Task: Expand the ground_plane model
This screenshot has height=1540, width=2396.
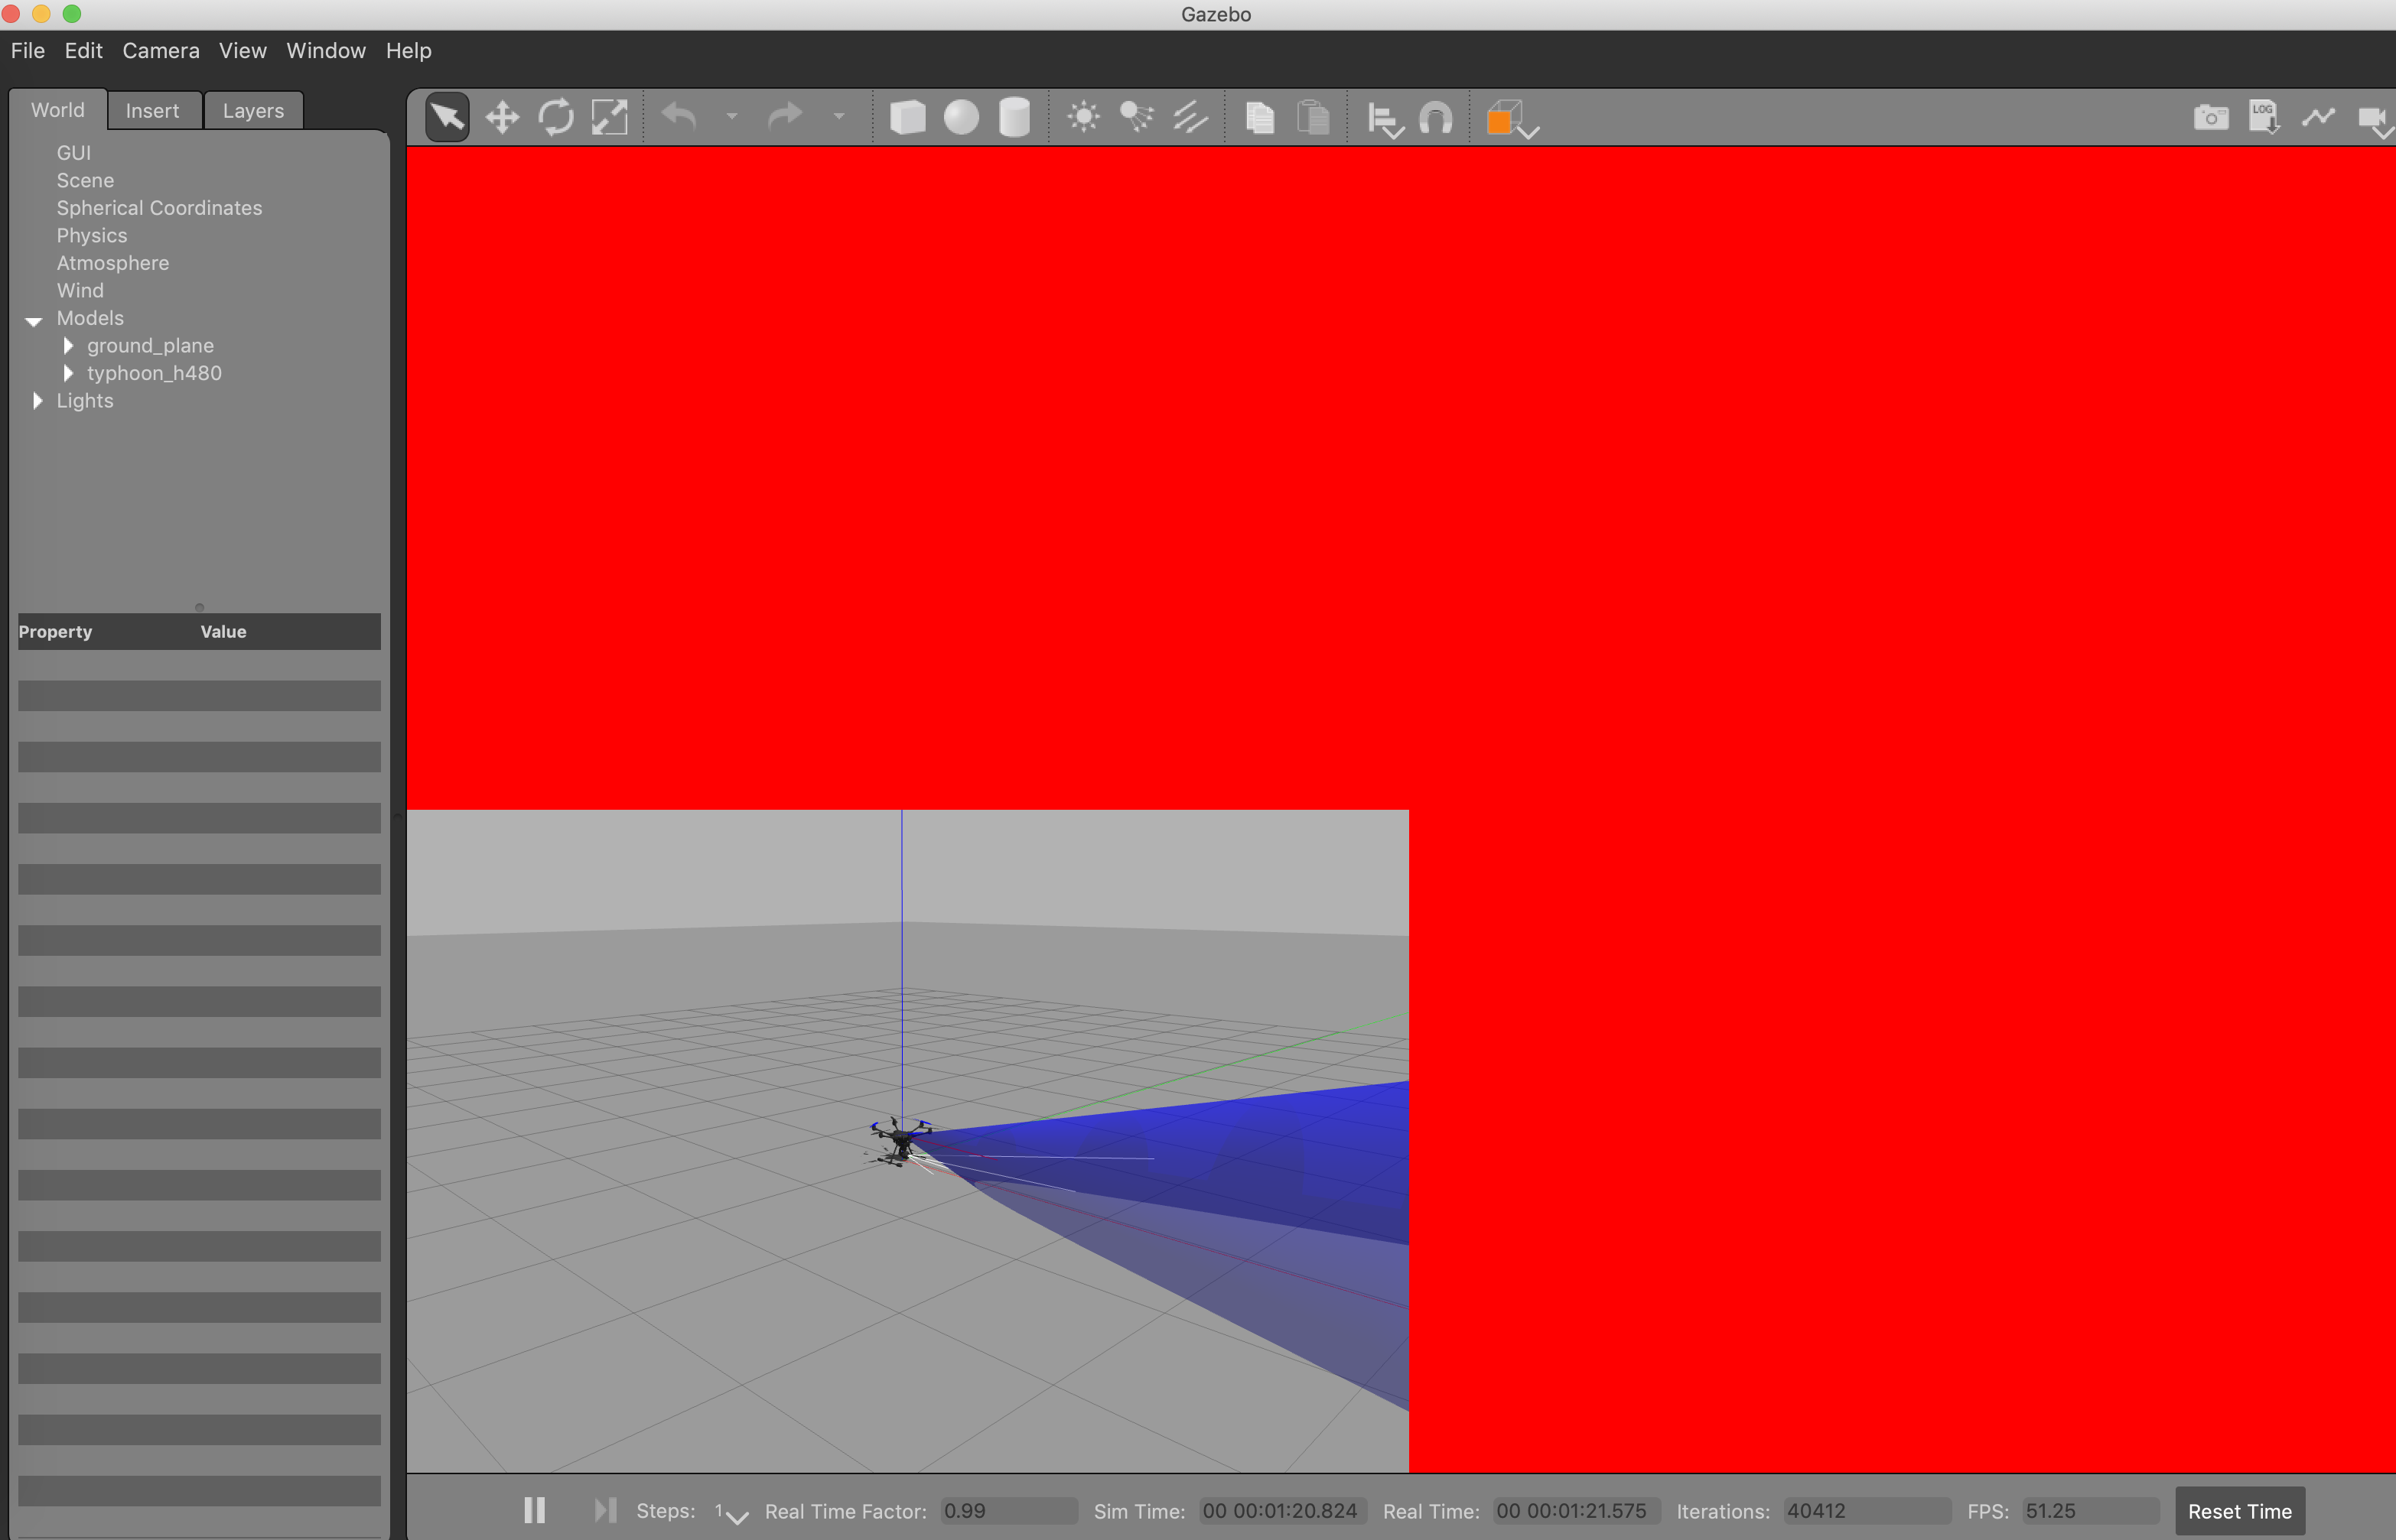Action: tap(68, 345)
